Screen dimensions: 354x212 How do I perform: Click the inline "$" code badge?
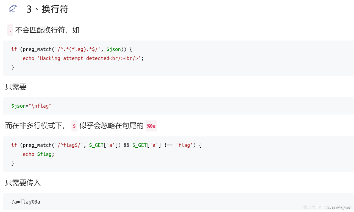pos(74,126)
